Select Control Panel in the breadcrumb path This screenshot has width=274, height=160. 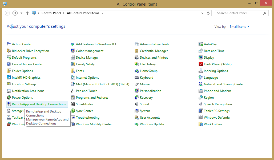tap(51, 13)
